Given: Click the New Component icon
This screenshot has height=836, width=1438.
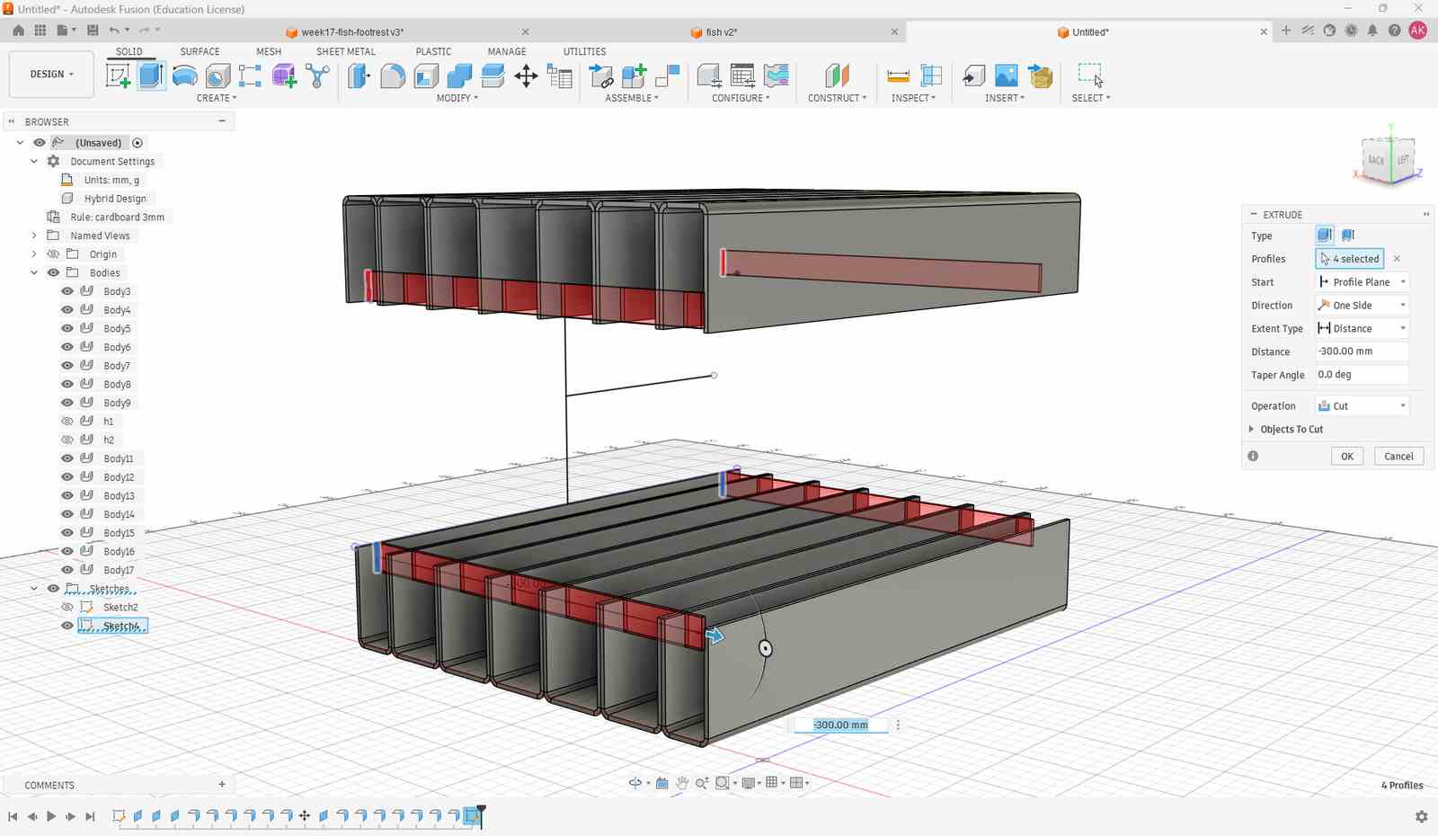Looking at the screenshot, I should click(635, 76).
